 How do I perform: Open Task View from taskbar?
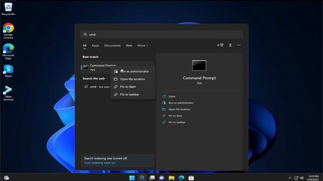click(152, 177)
